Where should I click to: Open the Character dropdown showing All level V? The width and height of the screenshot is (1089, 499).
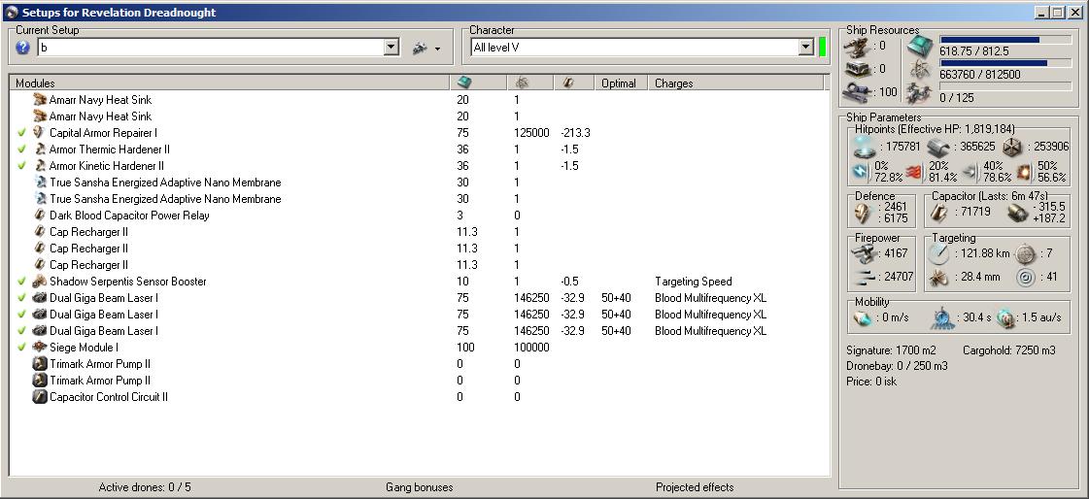tap(805, 48)
